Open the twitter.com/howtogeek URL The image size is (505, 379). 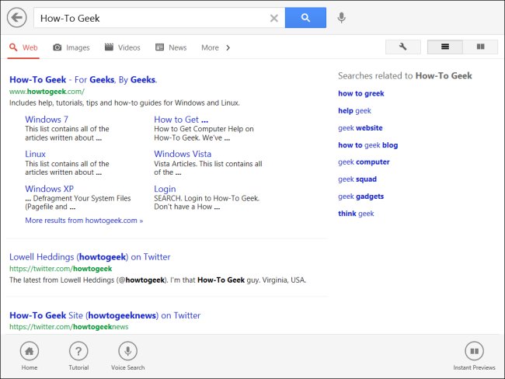coord(61,269)
